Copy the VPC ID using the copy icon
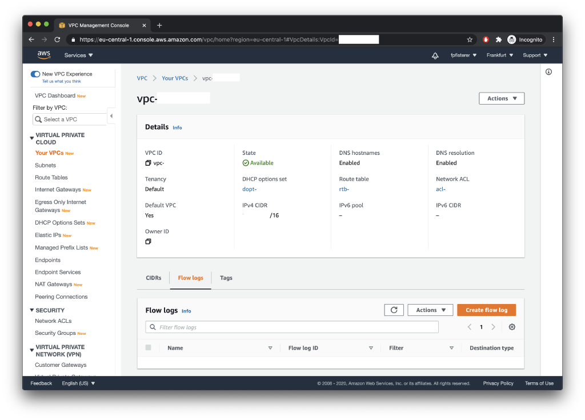Viewport: 585px width, 420px height. [x=147, y=162]
